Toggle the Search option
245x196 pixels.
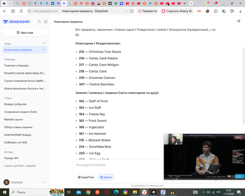click(x=106, y=177)
